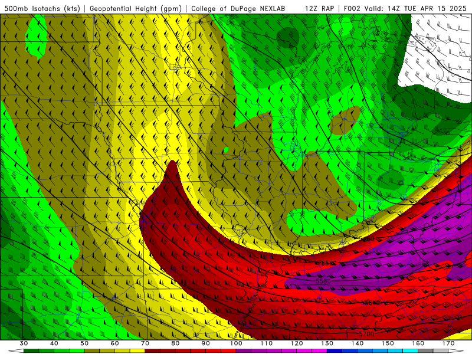The height and width of the screenshot is (354, 472).
Task: Click the gray swatch just right of 160
Action: 425,351
